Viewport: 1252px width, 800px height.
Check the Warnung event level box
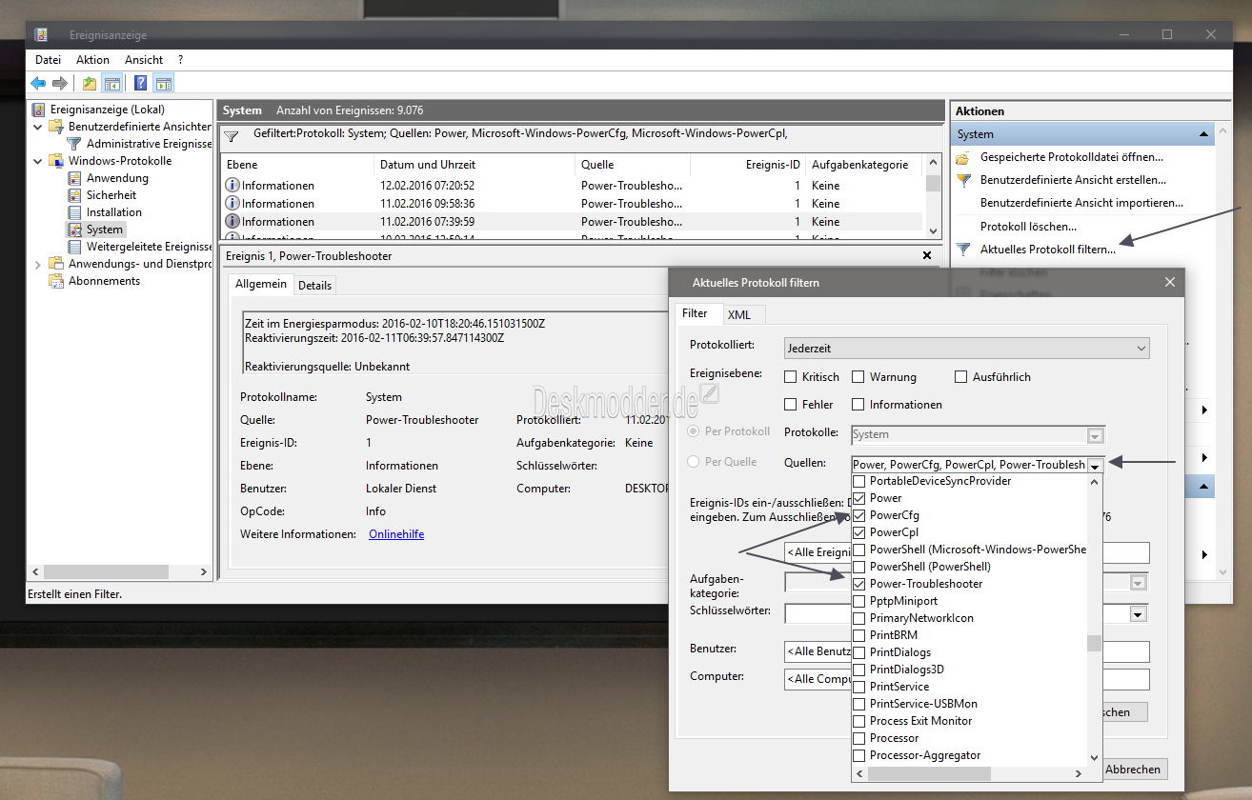pyautogui.click(x=858, y=377)
